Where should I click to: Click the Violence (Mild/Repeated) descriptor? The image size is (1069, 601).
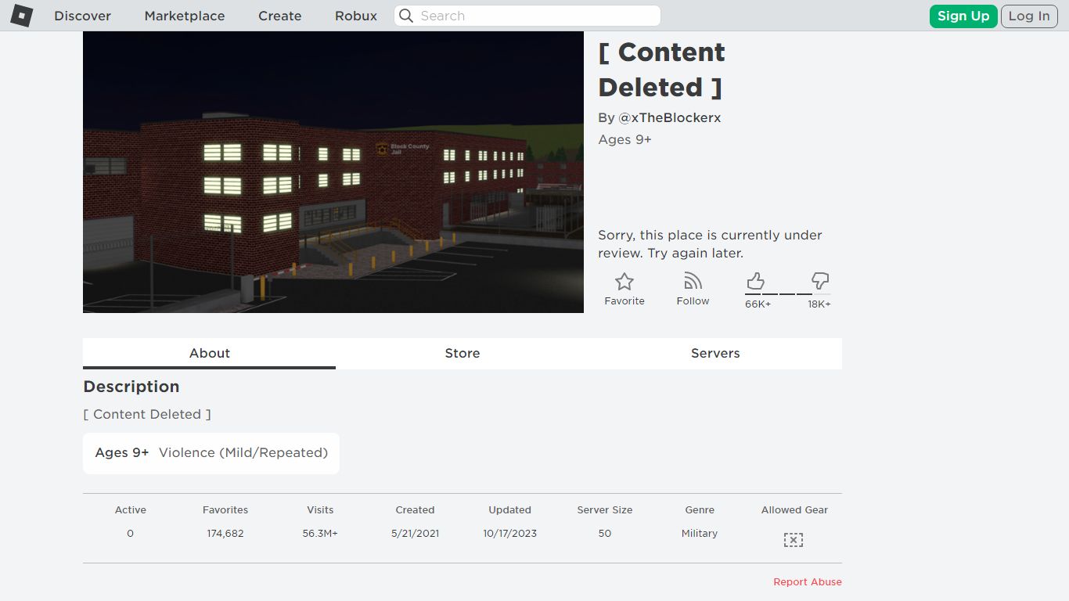(243, 452)
